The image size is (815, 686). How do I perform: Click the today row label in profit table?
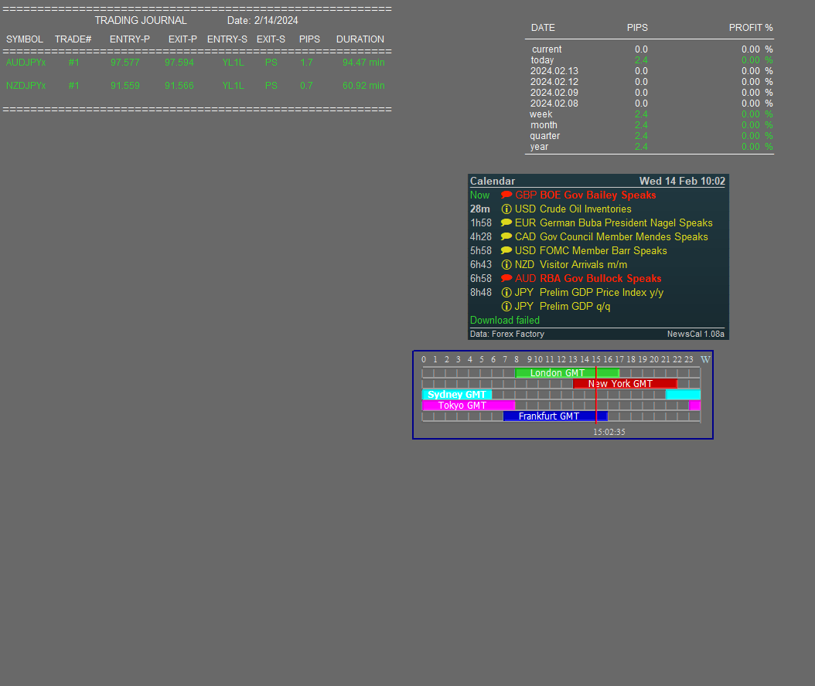click(x=542, y=60)
